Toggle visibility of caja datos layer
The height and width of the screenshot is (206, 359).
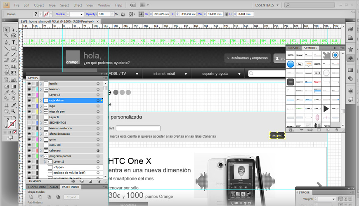(x=29, y=101)
